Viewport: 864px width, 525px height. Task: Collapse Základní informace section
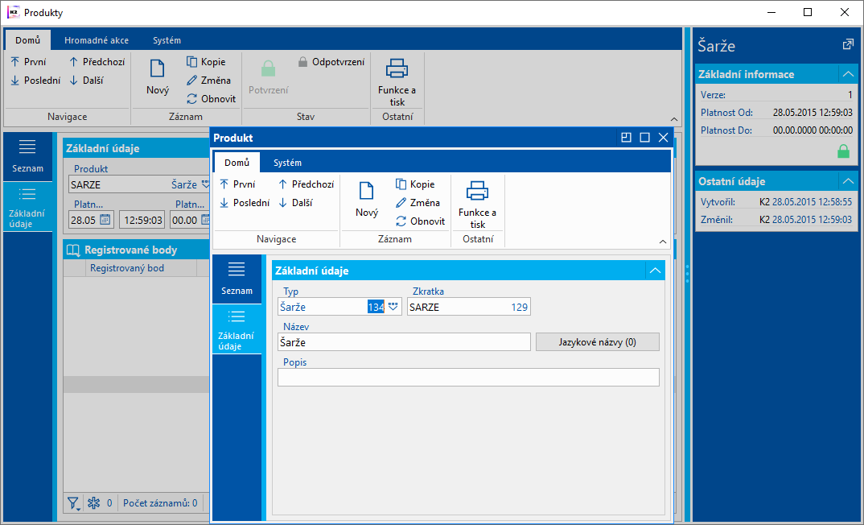[848, 74]
